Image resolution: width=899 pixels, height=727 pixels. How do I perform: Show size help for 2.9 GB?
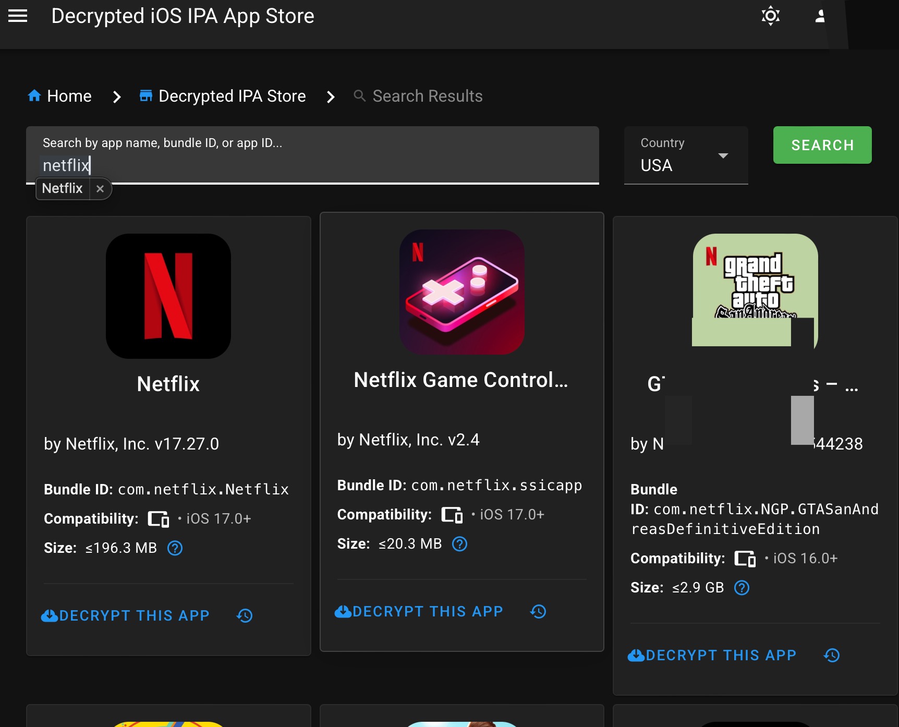tap(742, 588)
